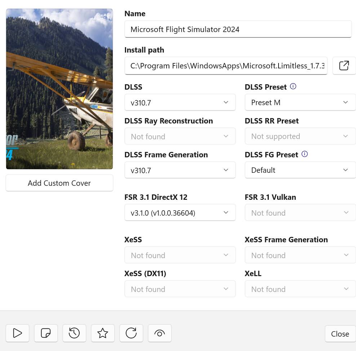
Task: Click the Name text field
Action: [x=238, y=29]
